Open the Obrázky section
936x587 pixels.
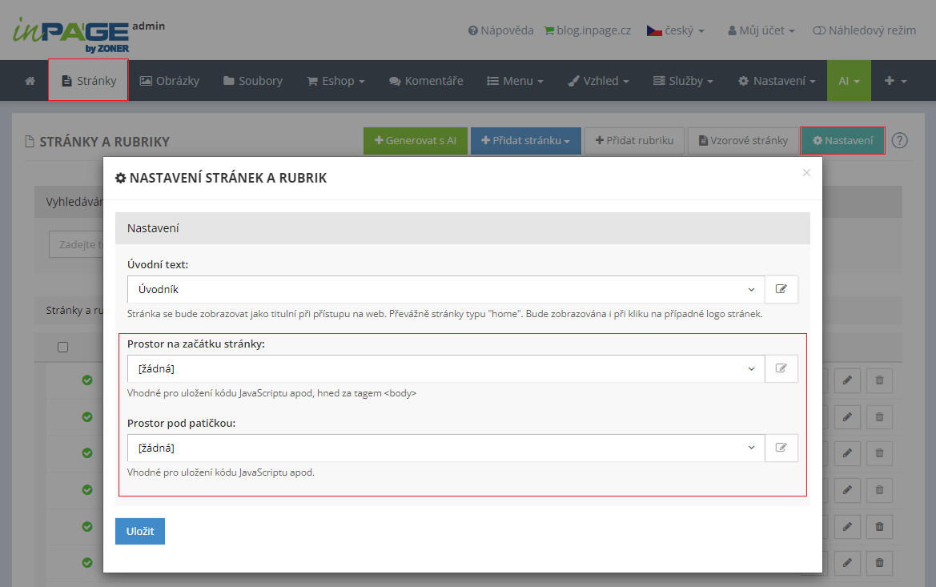pyautogui.click(x=169, y=81)
